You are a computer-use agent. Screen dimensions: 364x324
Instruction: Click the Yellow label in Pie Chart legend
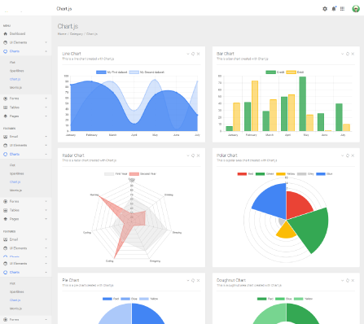point(154,299)
